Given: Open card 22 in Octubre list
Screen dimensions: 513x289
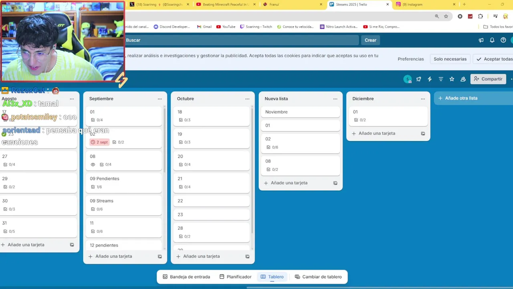Looking at the screenshot, I should click(x=211, y=201).
